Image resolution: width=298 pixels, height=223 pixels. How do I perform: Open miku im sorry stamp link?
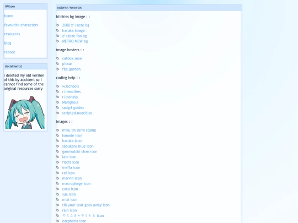[x=79, y=130]
